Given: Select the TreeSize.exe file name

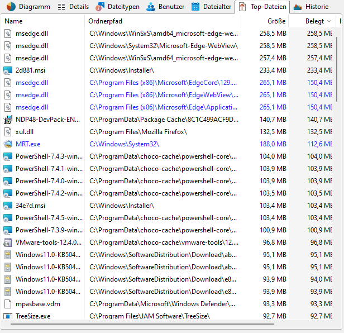Looking at the screenshot, I should click(33, 316).
